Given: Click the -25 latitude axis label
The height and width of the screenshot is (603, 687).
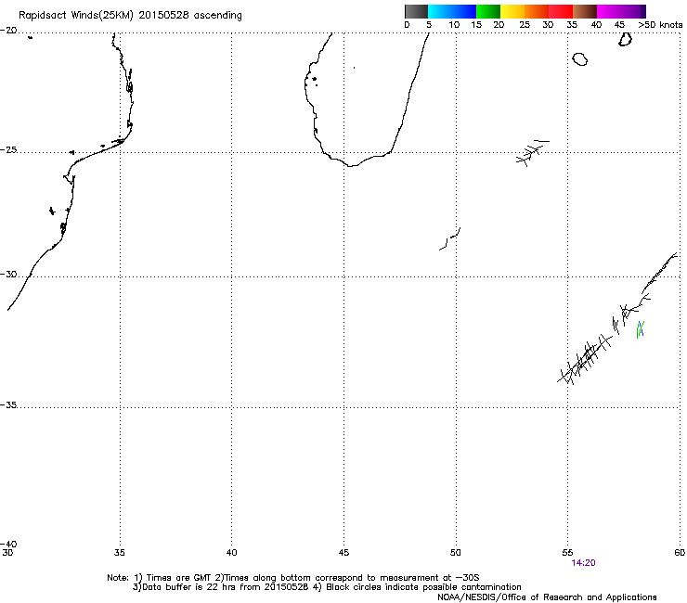Looking at the screenshot, I should click(x=8, y=150).
